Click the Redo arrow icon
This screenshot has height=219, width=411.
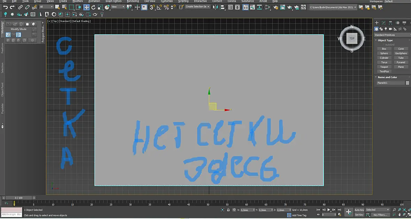click(x=12, y=7)
